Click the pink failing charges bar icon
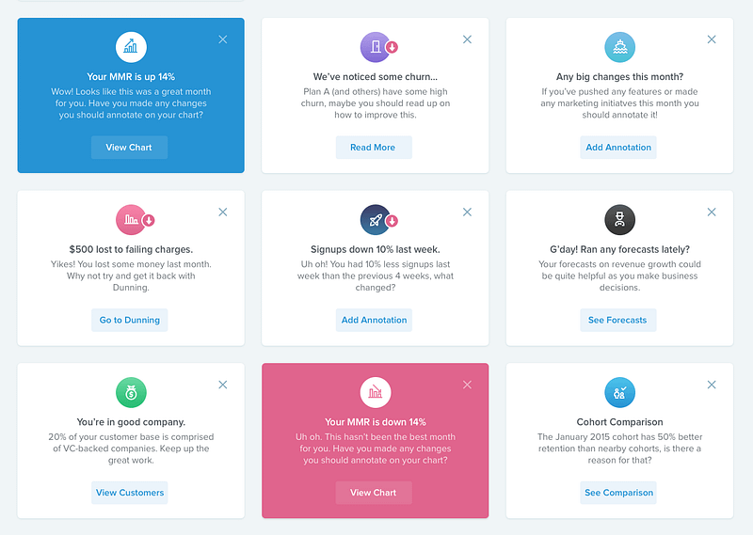Screen dimensions: 753x535 (131, 220)
